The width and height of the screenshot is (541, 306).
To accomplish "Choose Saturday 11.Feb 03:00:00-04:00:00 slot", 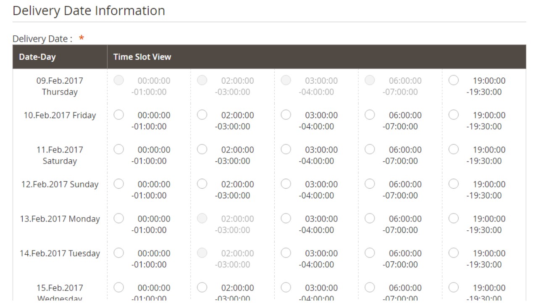I will point(286,149).
